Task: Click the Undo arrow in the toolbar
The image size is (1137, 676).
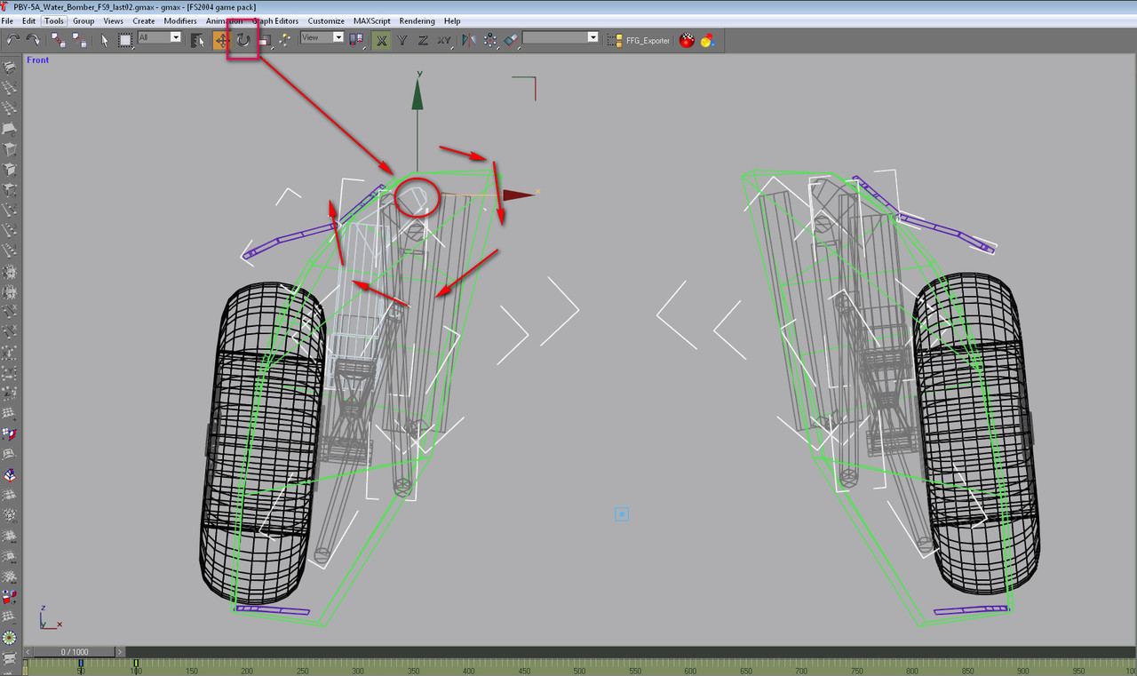Action: [x=13, y=40]
